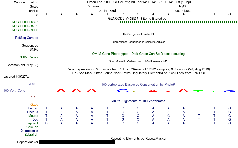Click the 90,141,660 position marker
238x148 pixels.
coord(183,11)
